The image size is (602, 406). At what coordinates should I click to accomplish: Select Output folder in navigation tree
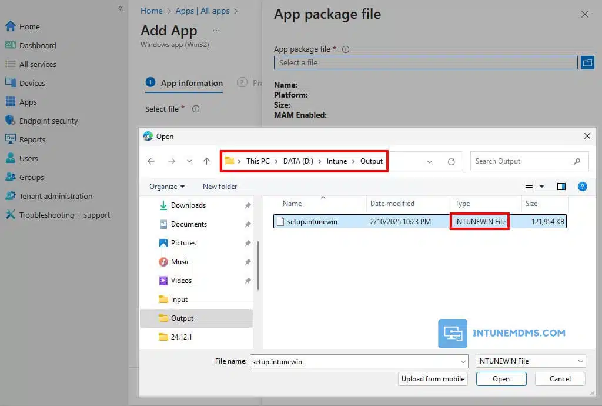click(x=196, y=318)
